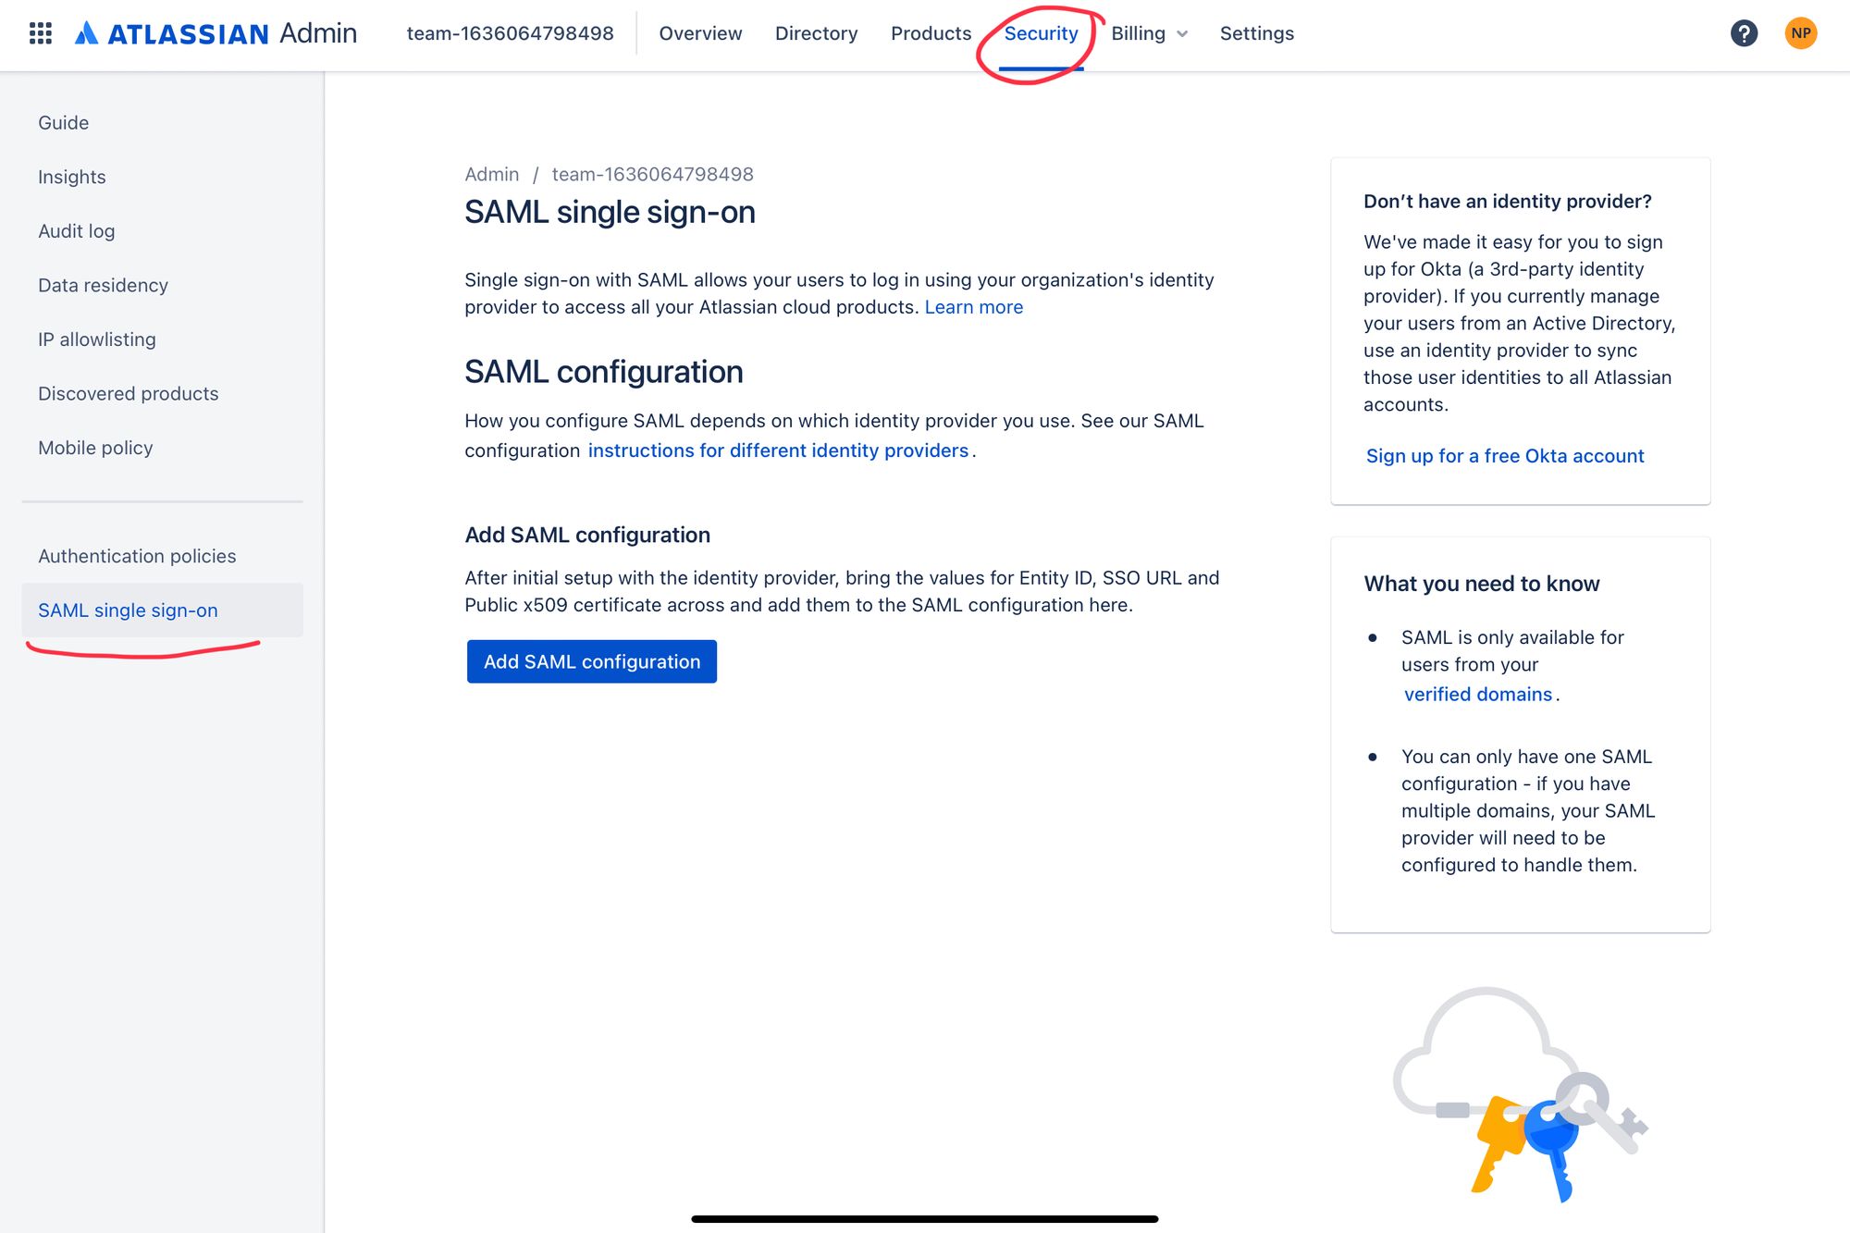Viewport: 1850px width, 1233px height.
Task: Click the 'What you need to know' heading
Action: pos(1481,584)
